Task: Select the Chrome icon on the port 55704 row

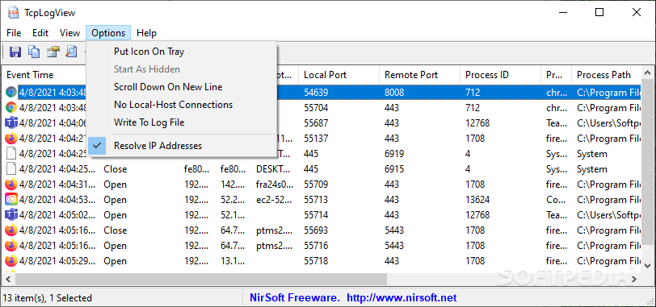Action: [11, 108]
